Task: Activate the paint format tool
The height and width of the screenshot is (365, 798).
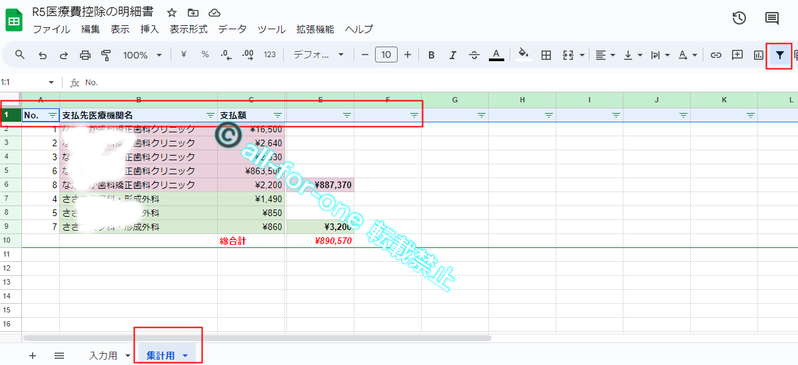Action: pos(106,55)
